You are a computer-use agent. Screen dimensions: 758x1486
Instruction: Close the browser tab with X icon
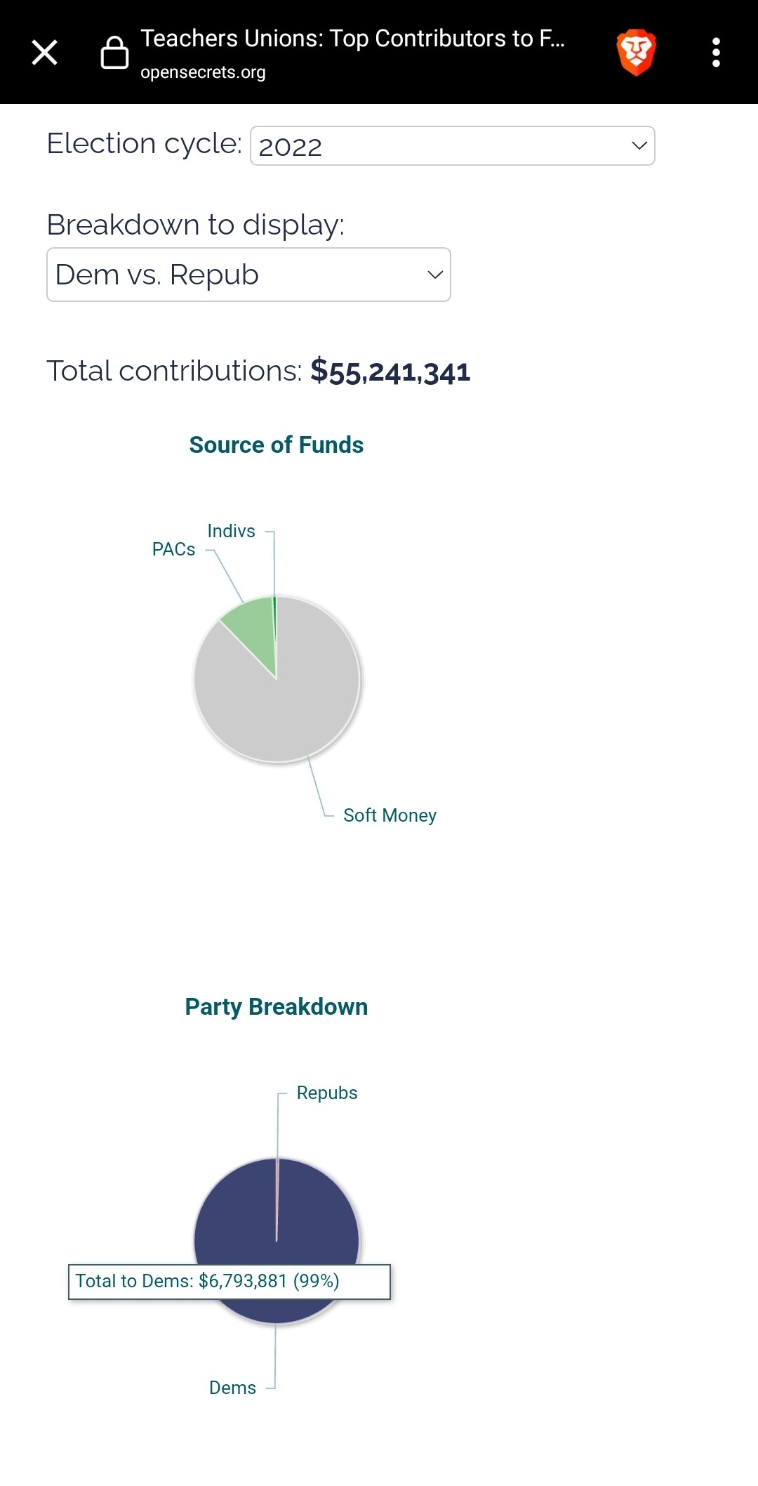point(44,52)
